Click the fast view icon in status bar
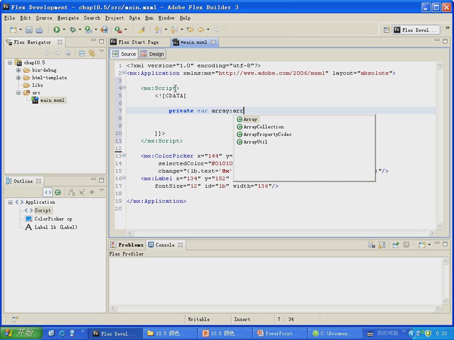454x340 pixels. point(15,319)
